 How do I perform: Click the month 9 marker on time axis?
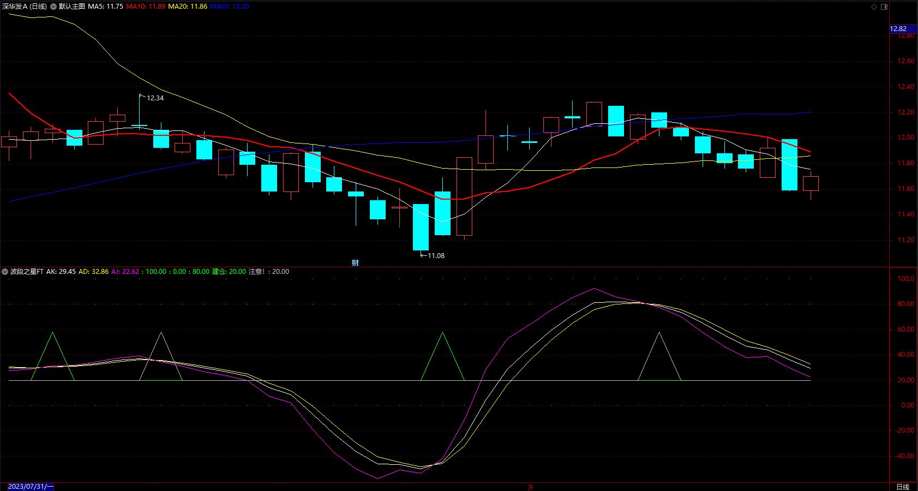pyautogui.click(x=531, y=487)
